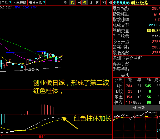The height and width of the screenshot is (139, 160).
Task: Click the 闪电预警 menu label
Action: coord(20,3)
